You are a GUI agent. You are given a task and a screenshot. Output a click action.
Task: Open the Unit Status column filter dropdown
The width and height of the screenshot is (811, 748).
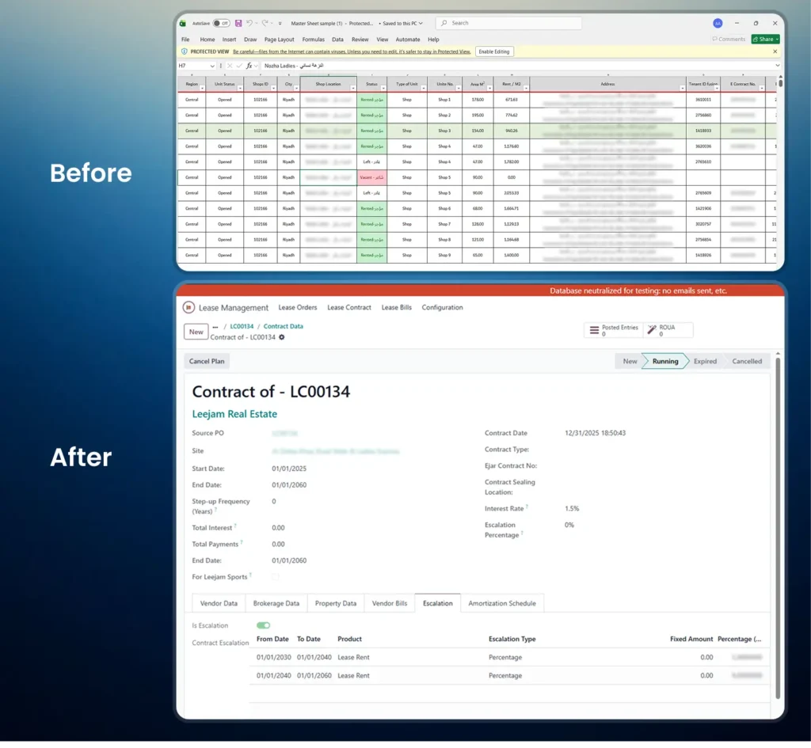240,89
